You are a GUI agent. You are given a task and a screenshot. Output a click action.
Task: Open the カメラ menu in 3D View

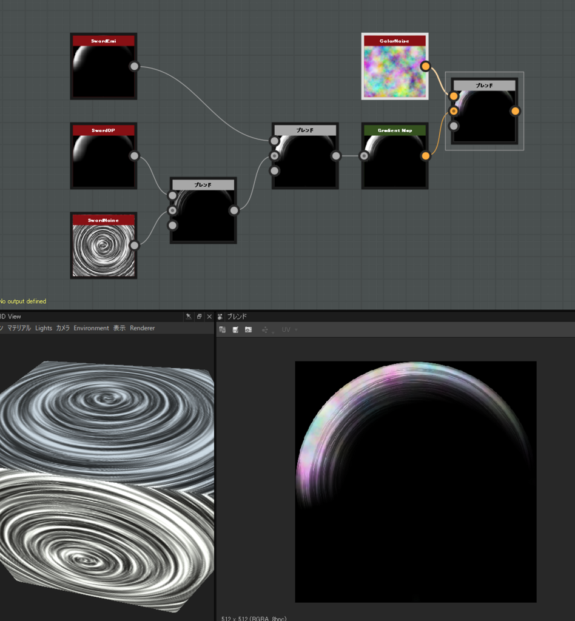[63, 328]
